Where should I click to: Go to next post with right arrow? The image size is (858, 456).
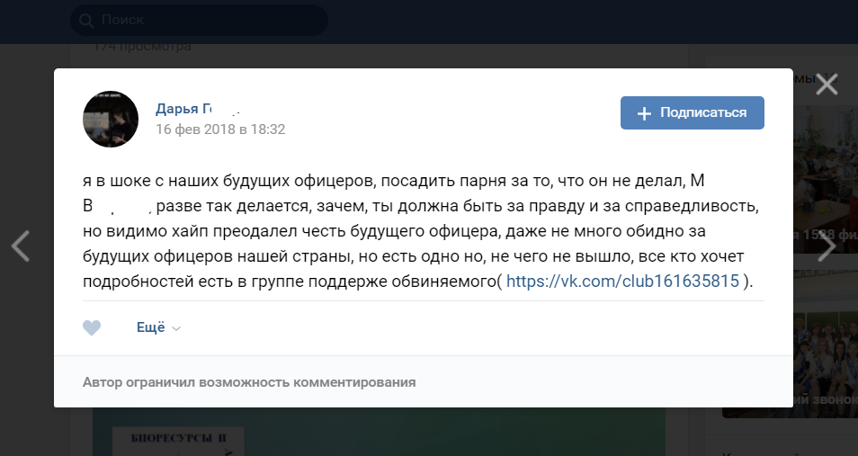click(827, 246)
